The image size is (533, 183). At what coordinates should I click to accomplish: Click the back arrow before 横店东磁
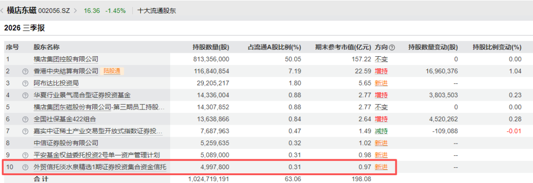pos(2,10)
